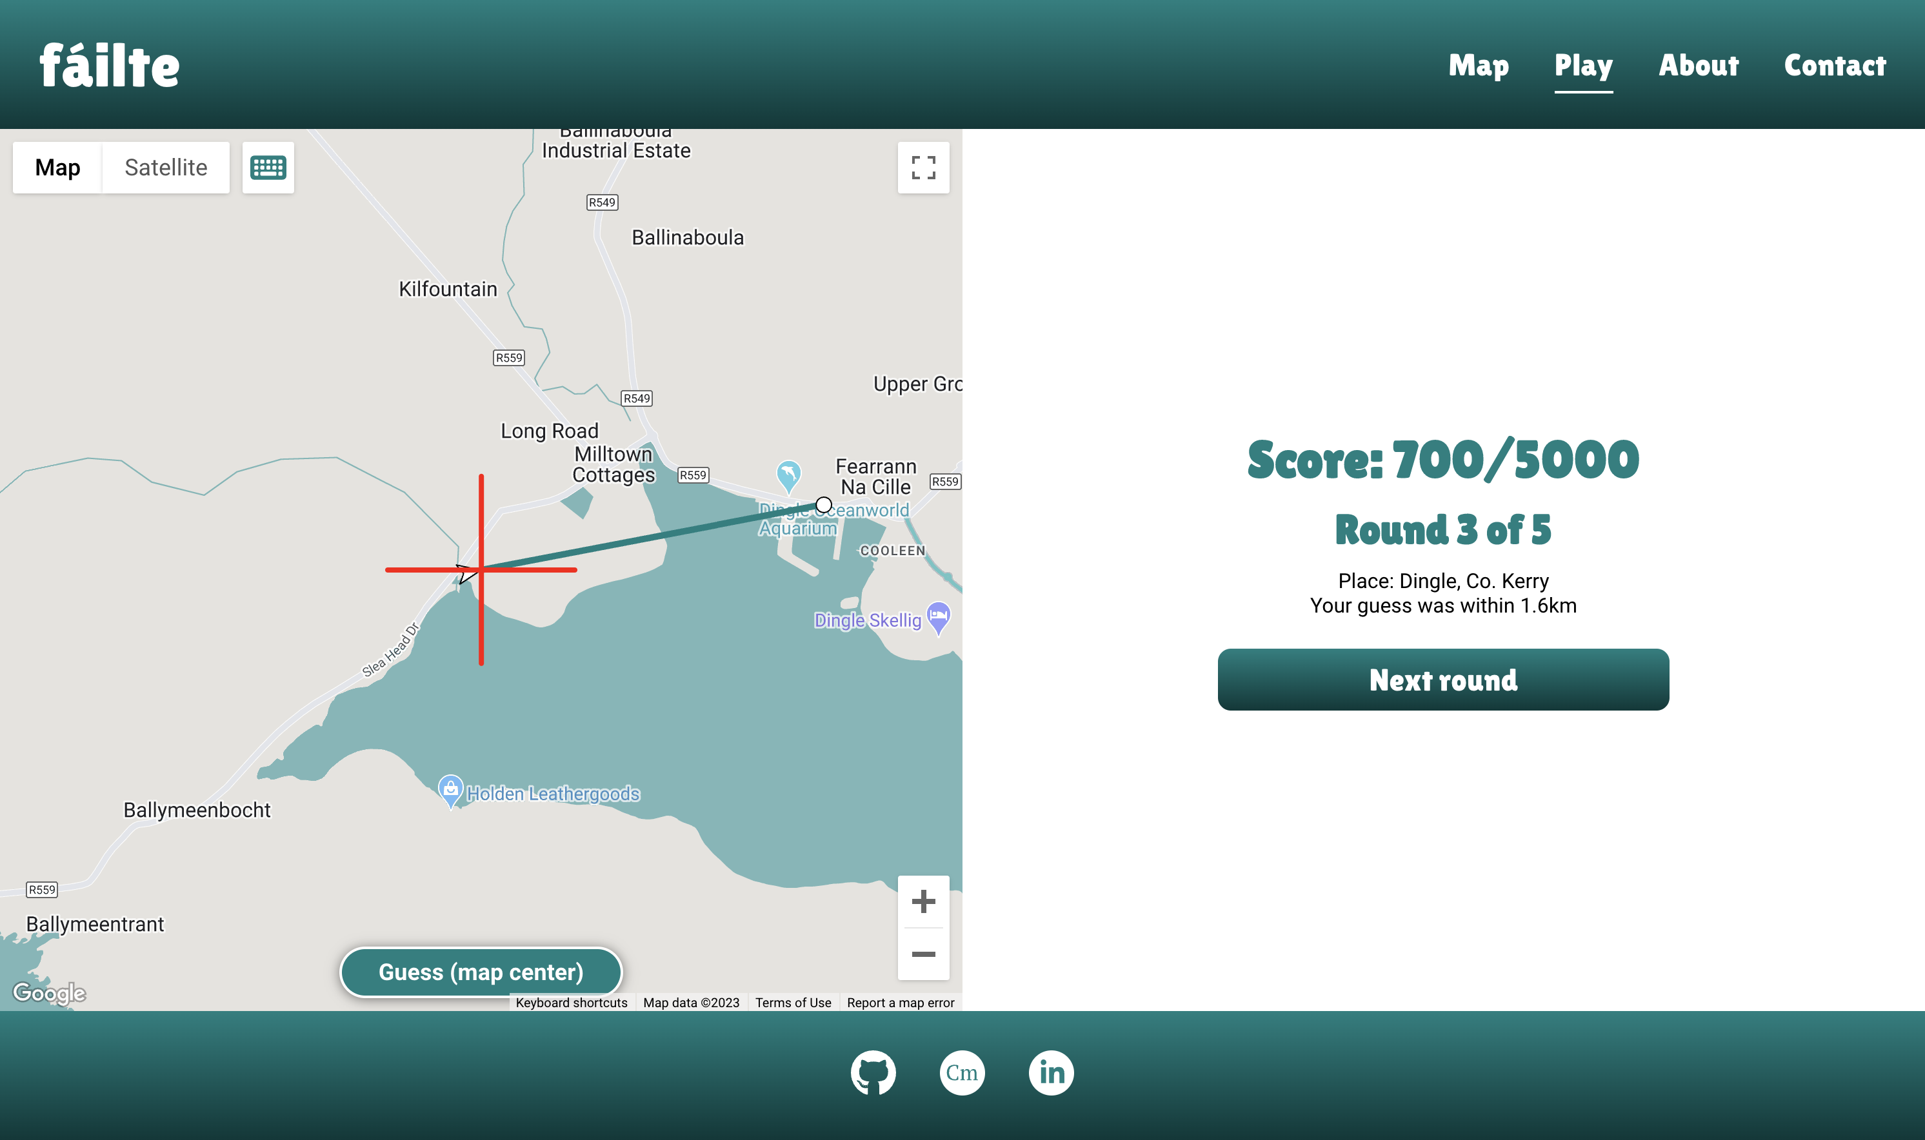Go to the About page

(1699, 66)
